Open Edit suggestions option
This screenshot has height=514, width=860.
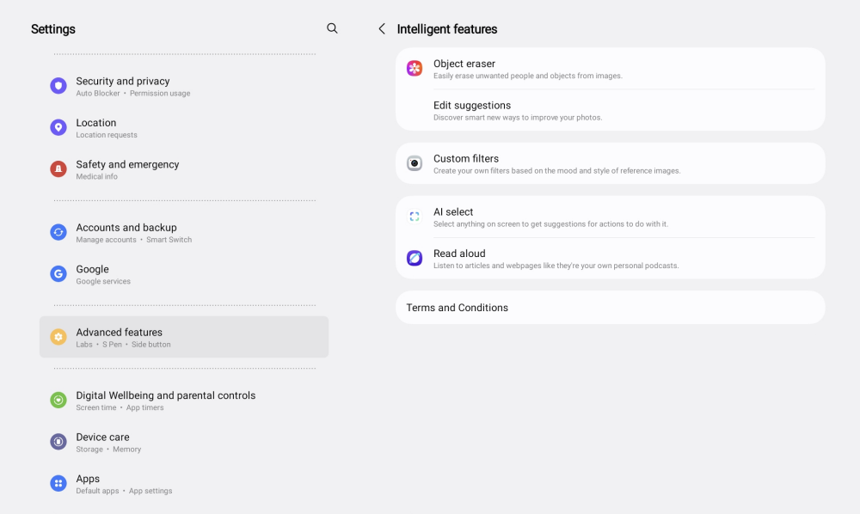pyautogui.click(x=472, y=106)
